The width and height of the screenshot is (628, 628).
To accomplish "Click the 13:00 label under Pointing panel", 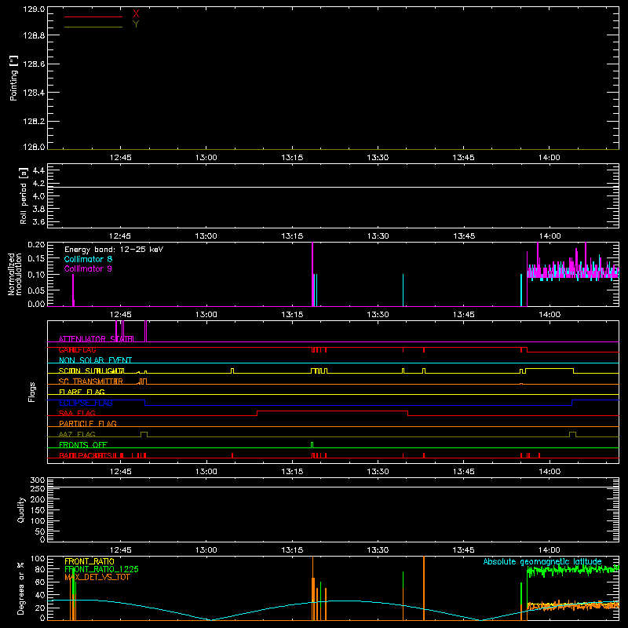I will (x=206, y=158).
